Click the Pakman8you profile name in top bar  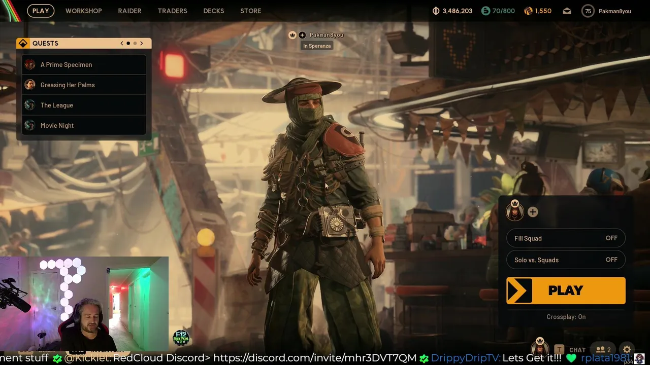615,11
